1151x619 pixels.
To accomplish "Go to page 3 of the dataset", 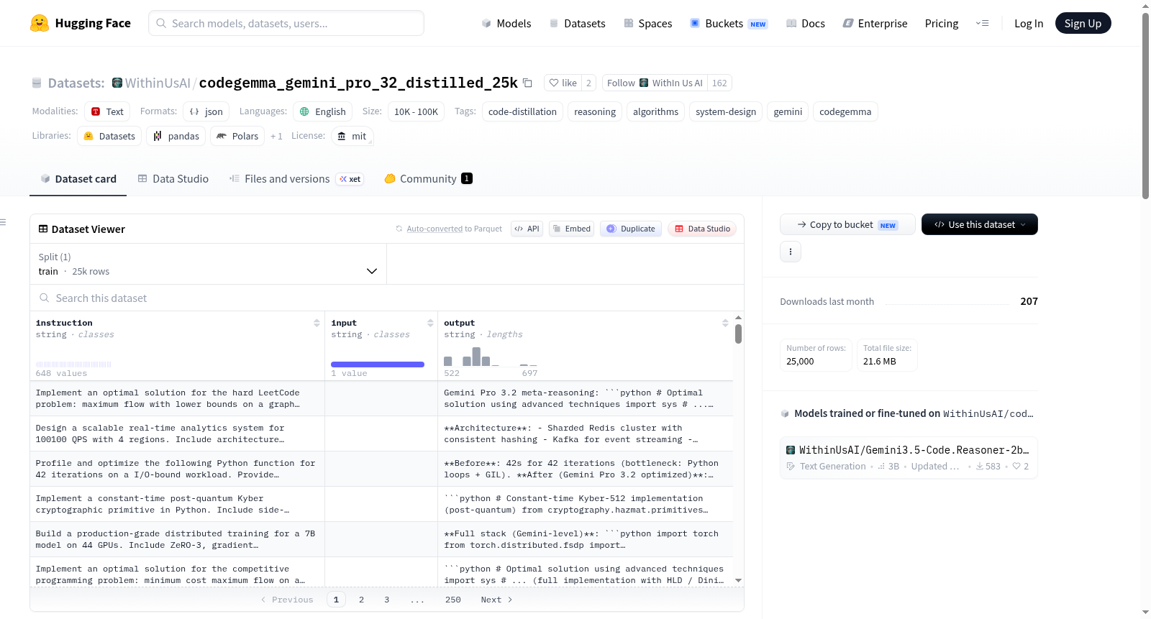I will tap(386, 600).
